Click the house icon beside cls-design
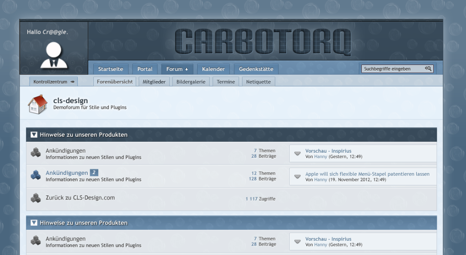The width and height of the screenshot is (466, 255). coord(37,104)
